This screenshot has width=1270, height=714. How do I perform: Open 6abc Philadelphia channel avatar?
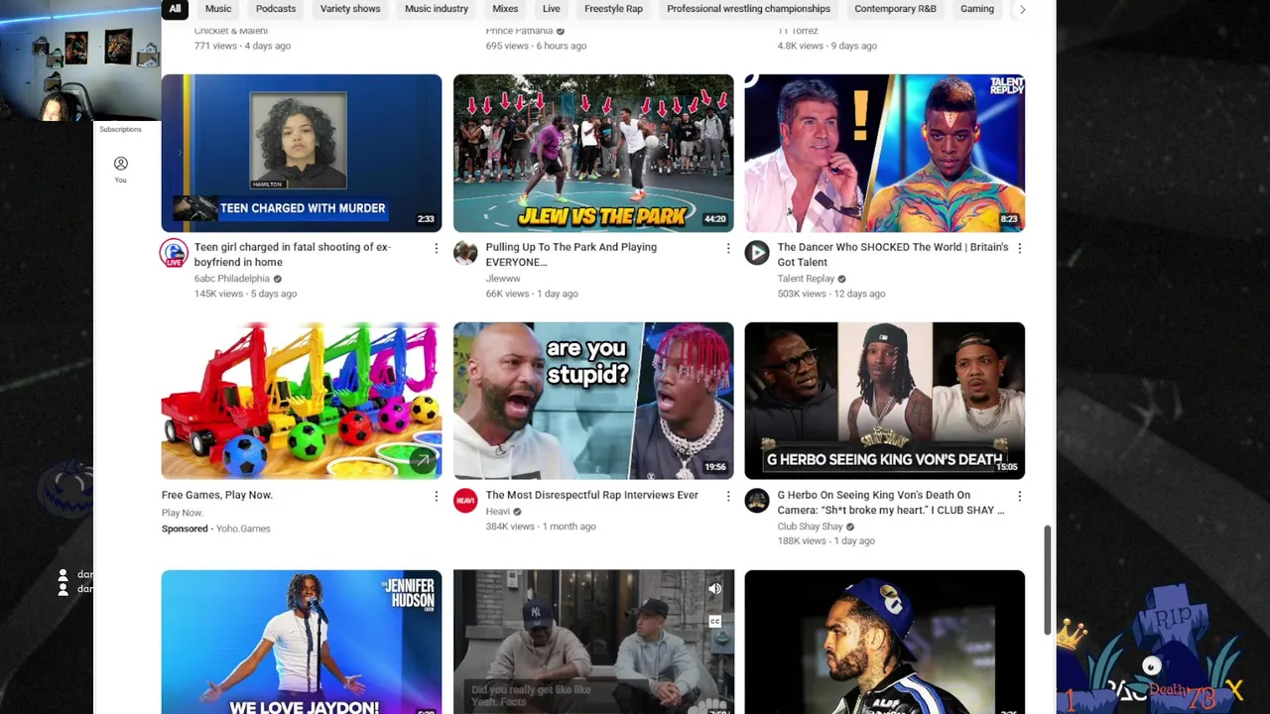coord(174,253)
